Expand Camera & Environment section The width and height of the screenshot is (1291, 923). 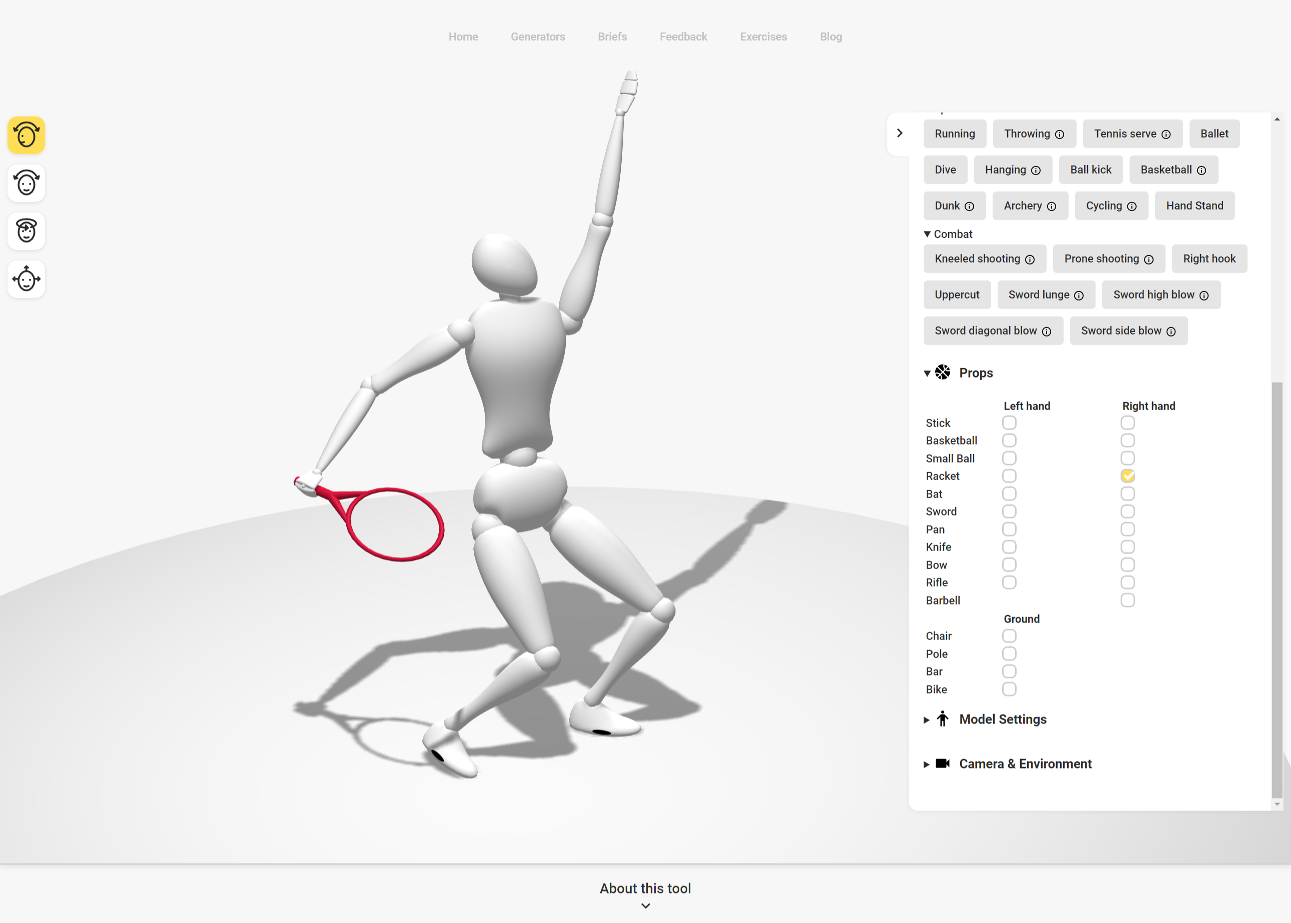click(1025, 764)
